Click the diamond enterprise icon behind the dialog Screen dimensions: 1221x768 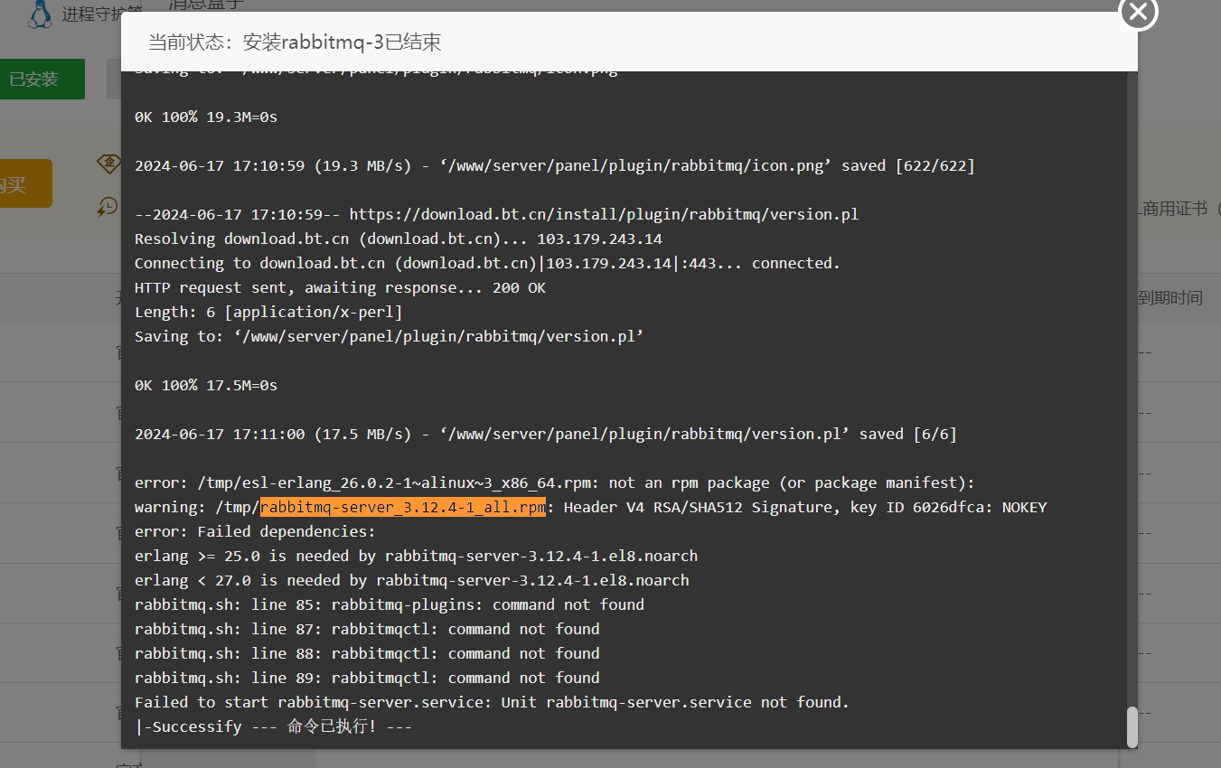pyautogui.click(x=108, y=164)
